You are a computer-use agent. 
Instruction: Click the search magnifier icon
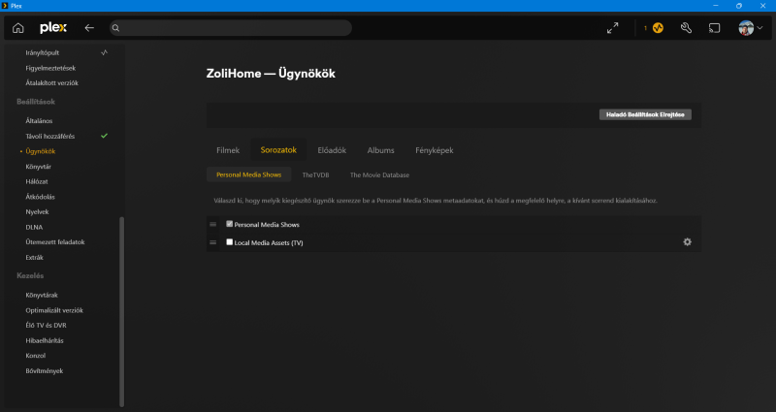click(115, 28)
